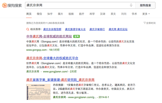Open related search 龚氏族谱字辈大全
162x103 pixels.
click(75, 29)
